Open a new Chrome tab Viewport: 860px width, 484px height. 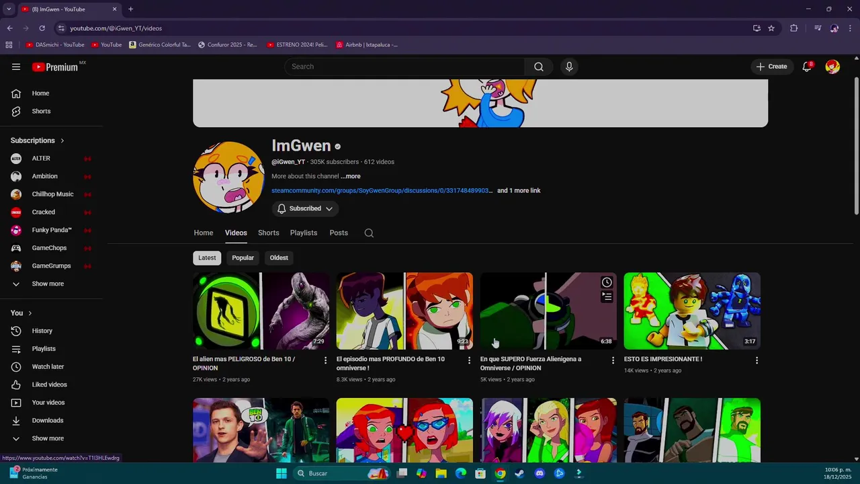pos(130,9)
